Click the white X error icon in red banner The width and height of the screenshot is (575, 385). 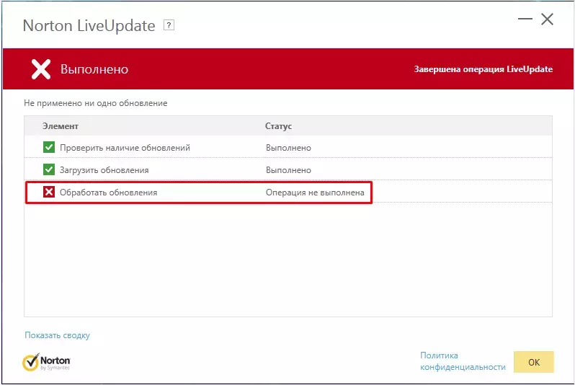(x=40, y=69)
